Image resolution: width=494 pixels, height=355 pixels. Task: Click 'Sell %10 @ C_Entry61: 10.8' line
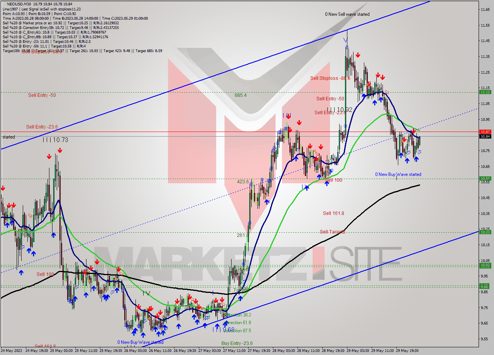(x=55, y=32)
